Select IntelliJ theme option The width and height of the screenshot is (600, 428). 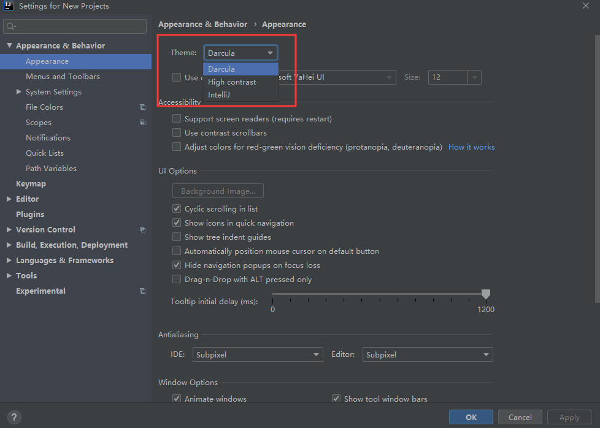click(x=240, y=94)
